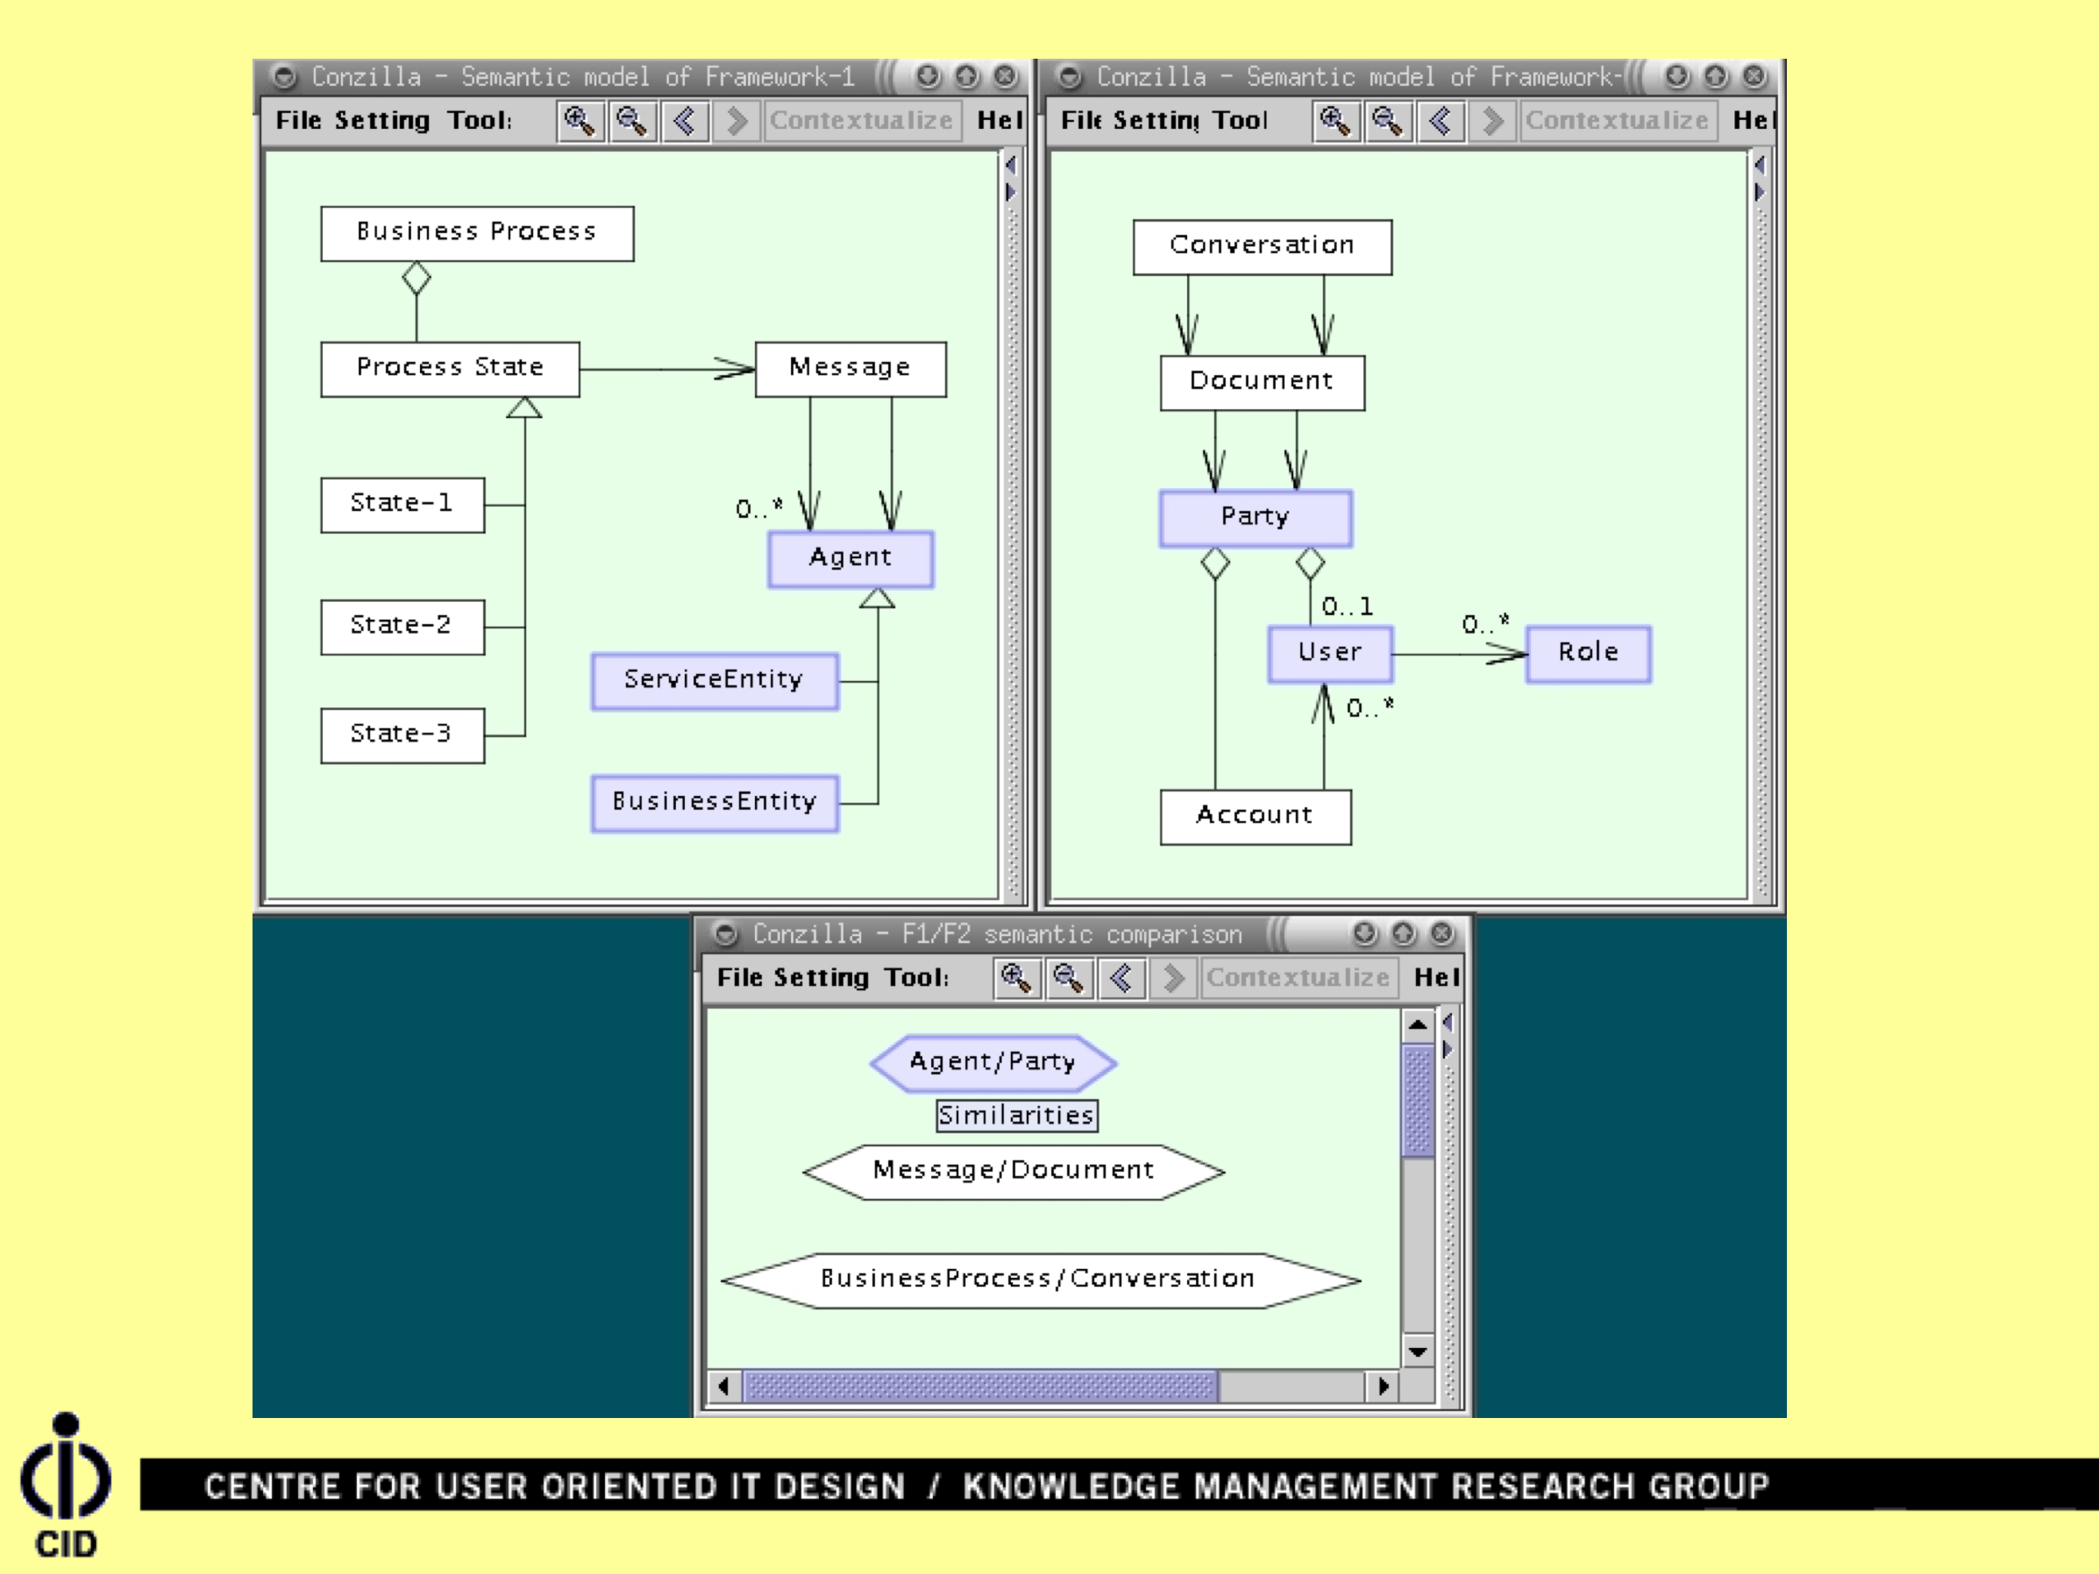Click scroll down arrow in comparison window
This screenshot has height=1574, width=2099.
tap(1418, 1351)
